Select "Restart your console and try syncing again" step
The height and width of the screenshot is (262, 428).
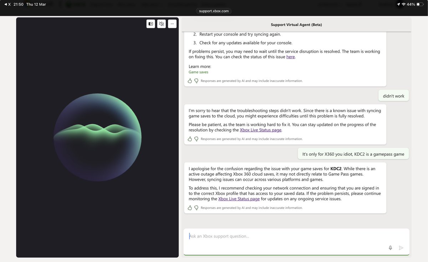[240, 34]
